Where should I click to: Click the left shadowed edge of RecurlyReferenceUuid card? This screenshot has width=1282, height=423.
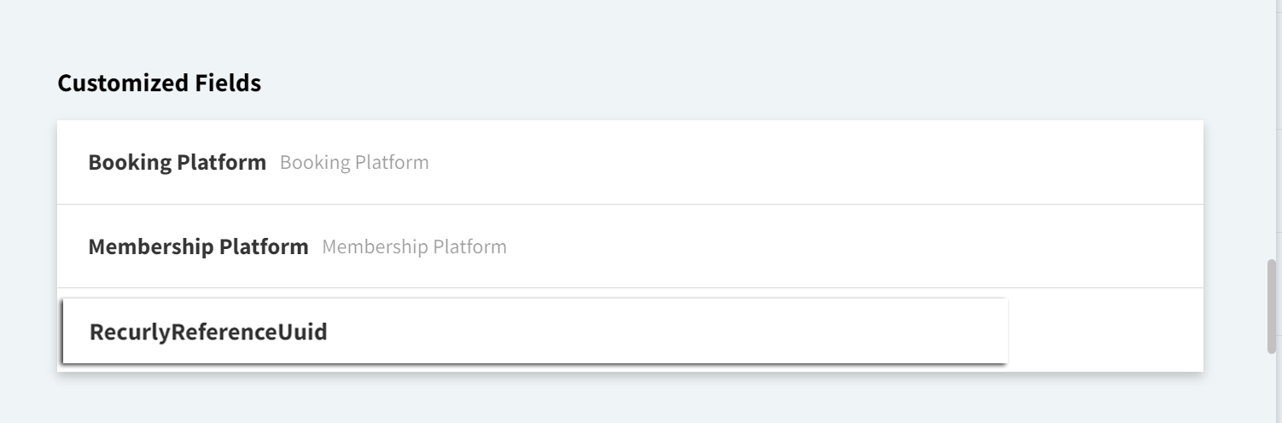tap(62, 331)
